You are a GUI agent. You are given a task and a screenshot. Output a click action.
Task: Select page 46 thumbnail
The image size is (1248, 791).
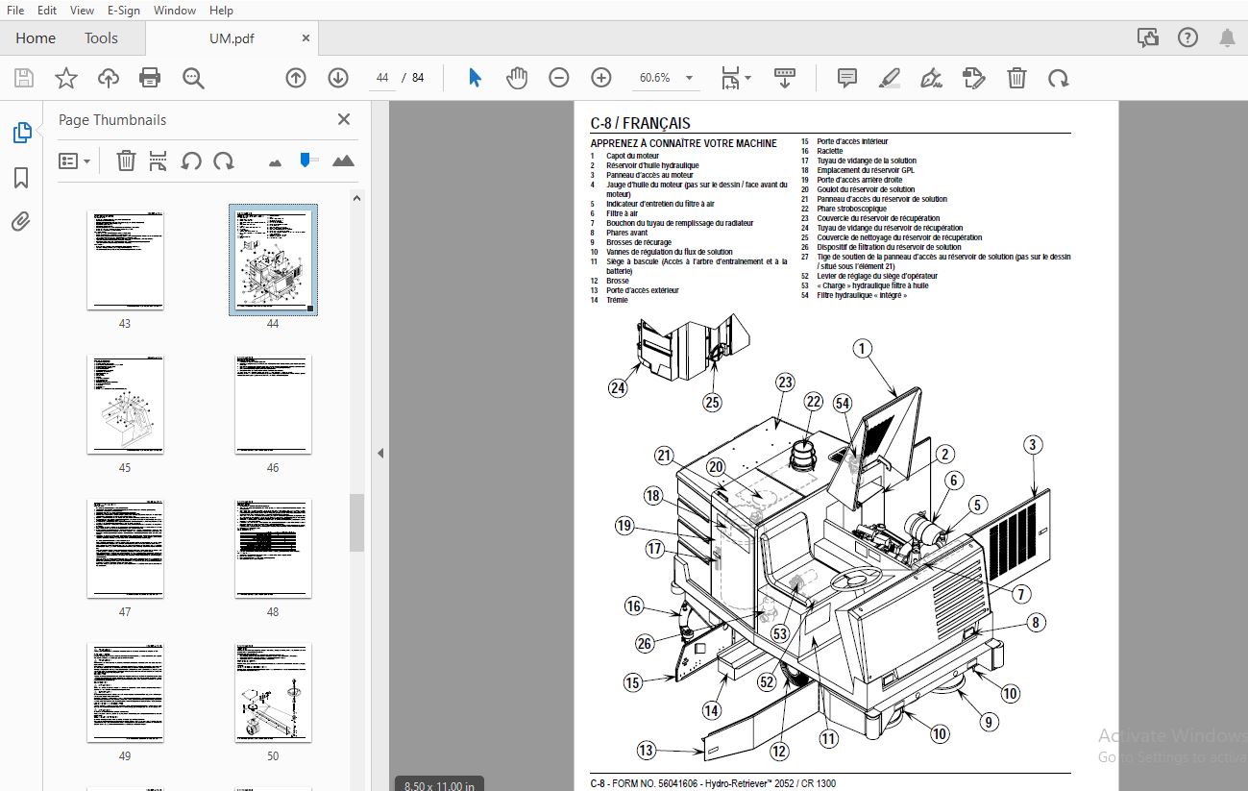(x=273, y=404)
